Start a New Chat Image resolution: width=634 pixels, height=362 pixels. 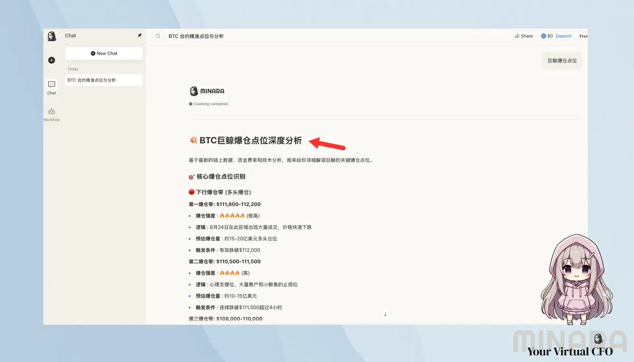[x=104, y=53]
